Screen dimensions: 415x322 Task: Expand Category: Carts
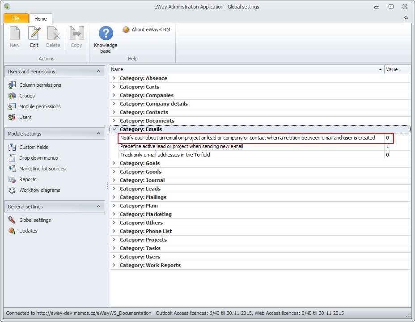point(114,86)
